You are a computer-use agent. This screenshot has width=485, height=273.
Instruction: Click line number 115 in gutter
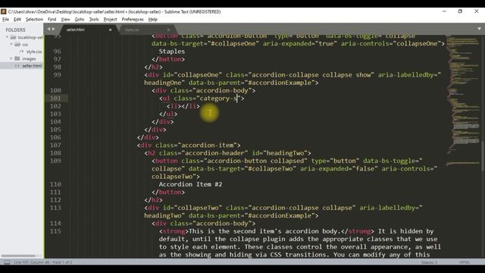55,231
